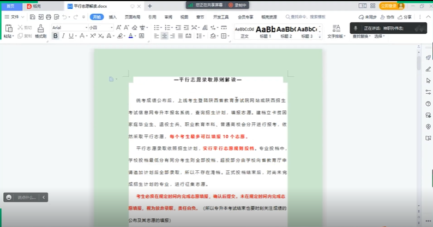
Task: Click the Paste (粘贴) clipboard icon
Action: [x=8, y=28]
